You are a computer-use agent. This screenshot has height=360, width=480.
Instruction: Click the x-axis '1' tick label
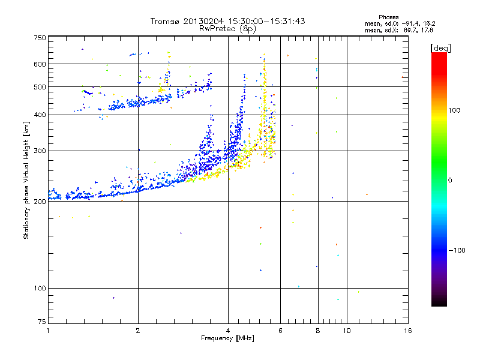click(x=48, y=331)
